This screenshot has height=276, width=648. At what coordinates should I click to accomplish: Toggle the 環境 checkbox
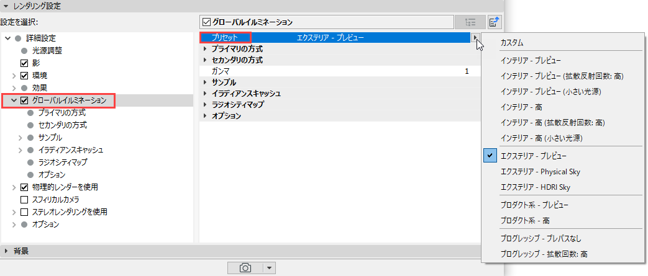pos(24,76)
